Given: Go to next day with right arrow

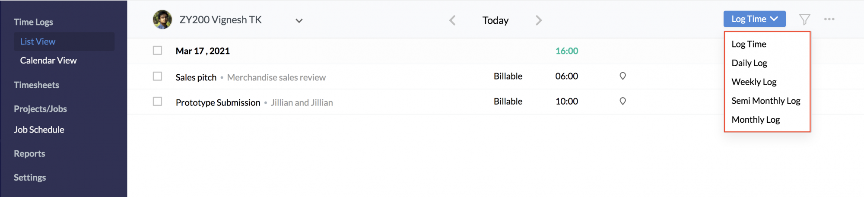Looking at the screenshot, I should pyautogui.click(x=538, y=20).
